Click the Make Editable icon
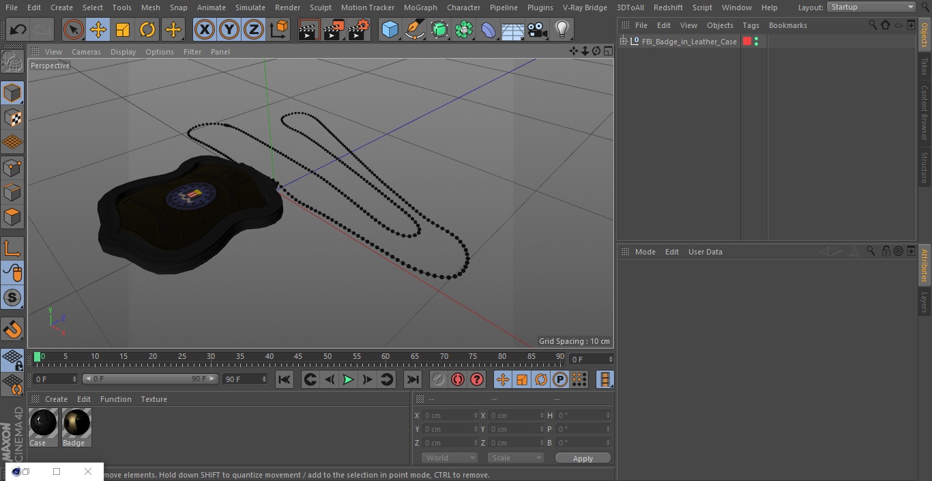 click(x=12, y=63)
